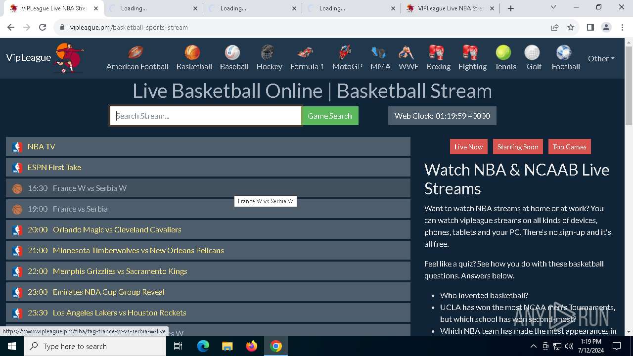The height and width of the screenshot is (356, 633).
Task: Open the WWE wrestlers icon
Action: click(x=407, y=52)
